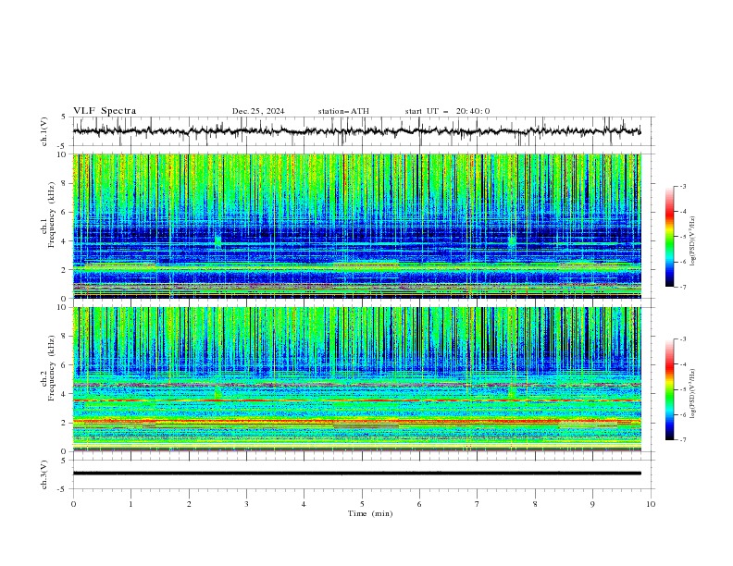Click the ch.2 frequency '8' tick label
Screen dimensions: 733x566
tap(66, 337)
